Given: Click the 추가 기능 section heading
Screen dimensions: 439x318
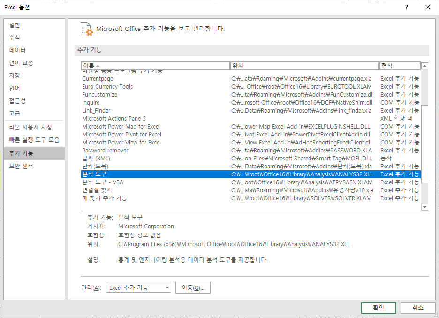Looking at the screenshot, I should (89, 50).
